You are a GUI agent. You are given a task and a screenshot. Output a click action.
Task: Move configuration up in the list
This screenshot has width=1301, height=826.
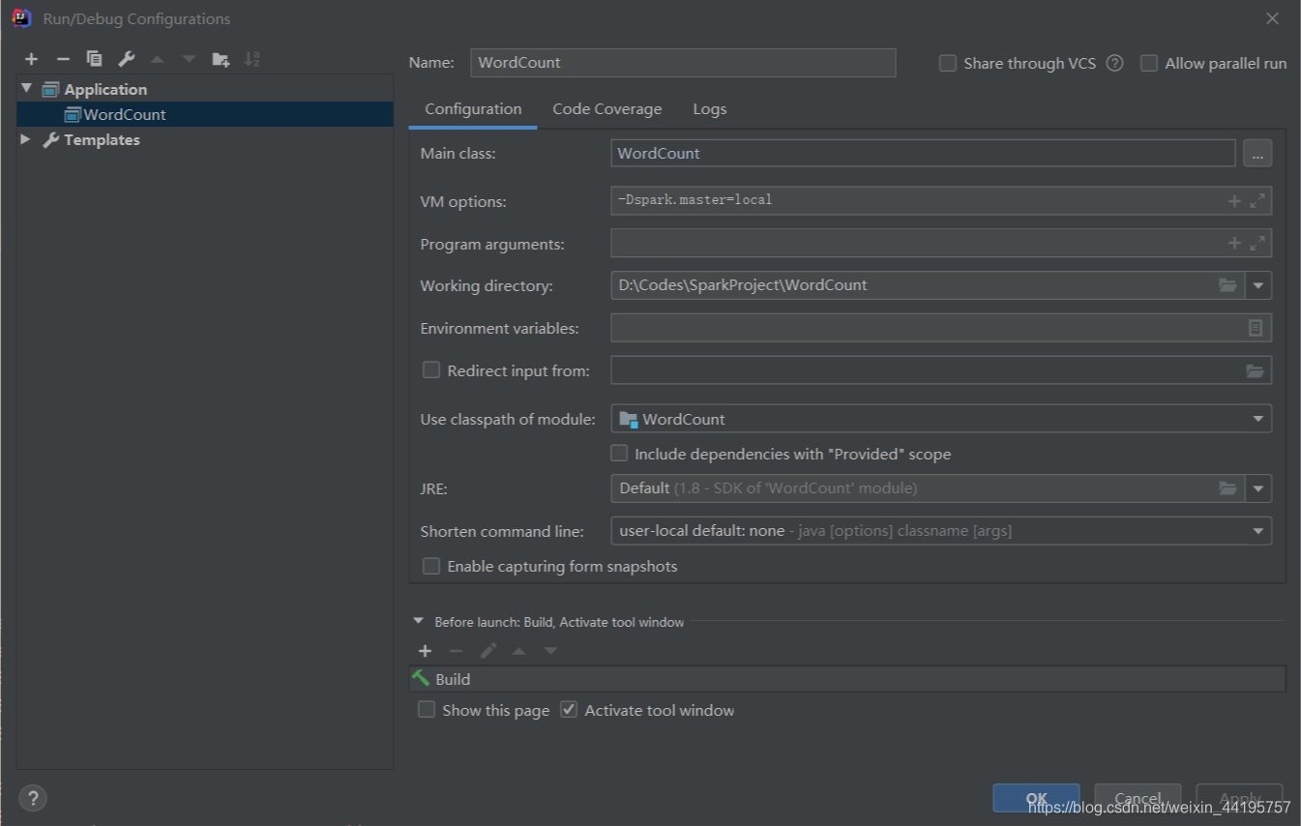coord(158,59)
